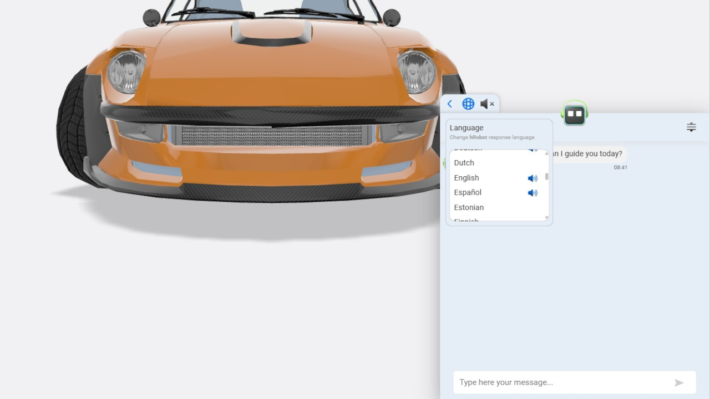Image resolution: width=710 pixels, height=399 pixels.
Task: Click the speaker icon beside English
Action: pos(532,178)
